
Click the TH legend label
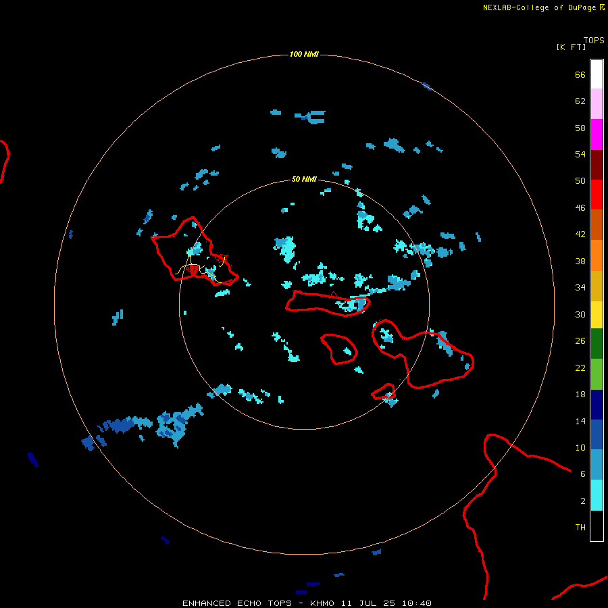pyautogui.click(x=580, y=528)
